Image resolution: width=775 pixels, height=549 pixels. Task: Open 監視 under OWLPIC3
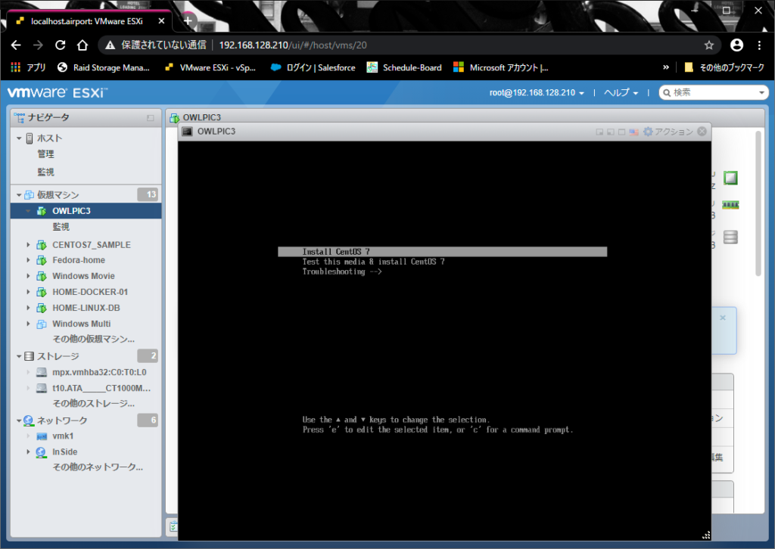[x=61, y=227]
